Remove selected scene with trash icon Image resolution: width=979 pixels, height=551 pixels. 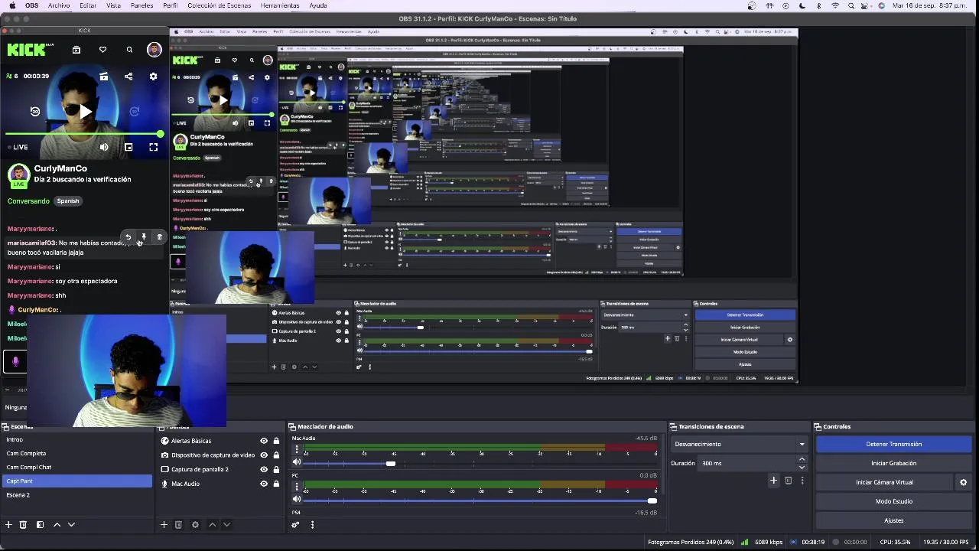[x=23, y=525]
